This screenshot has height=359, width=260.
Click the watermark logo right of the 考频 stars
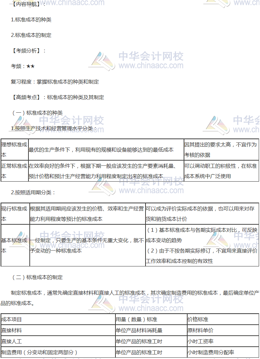pyautogui.click(x=102, y=61)
